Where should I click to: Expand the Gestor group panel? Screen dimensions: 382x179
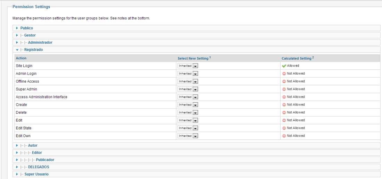(x=196, y=35)
